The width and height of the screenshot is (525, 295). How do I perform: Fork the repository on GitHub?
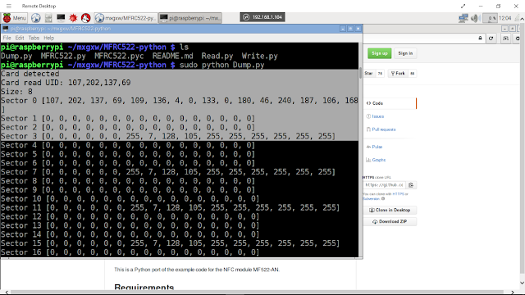[x=398, y=73]
